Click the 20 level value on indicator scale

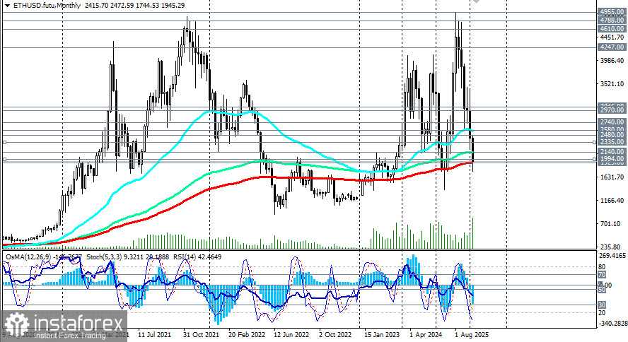click(x=602, y=313)
